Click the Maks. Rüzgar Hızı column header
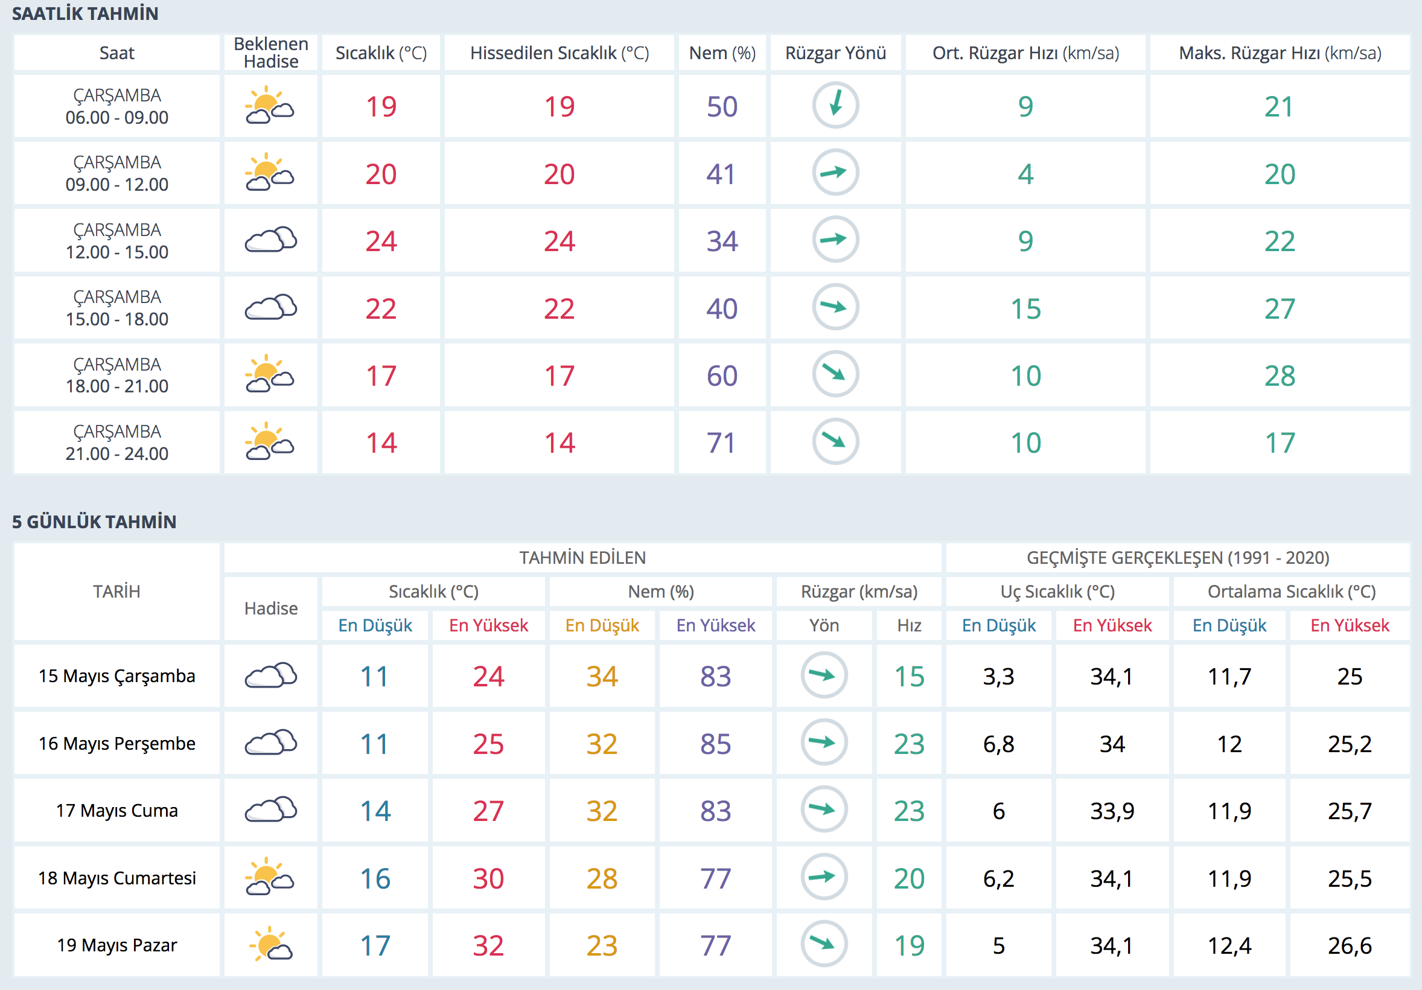 [x=1280, y=53]
